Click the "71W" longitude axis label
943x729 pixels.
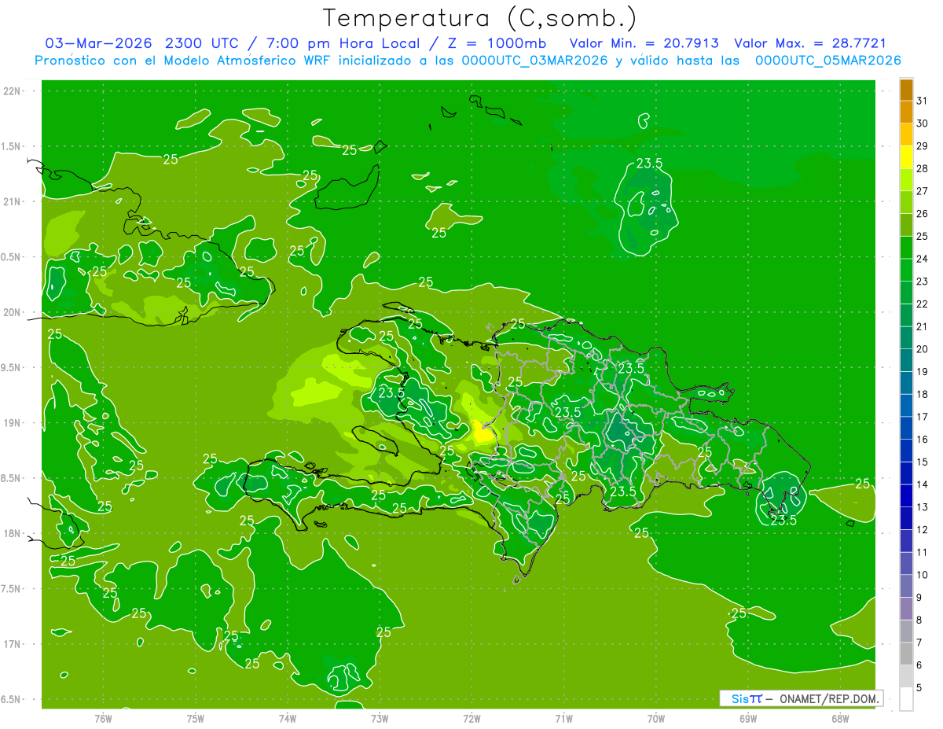click(x=563, y=718)
